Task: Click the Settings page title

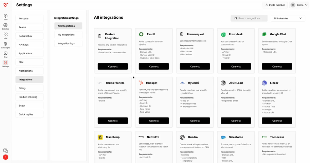Action: (24, 5)
